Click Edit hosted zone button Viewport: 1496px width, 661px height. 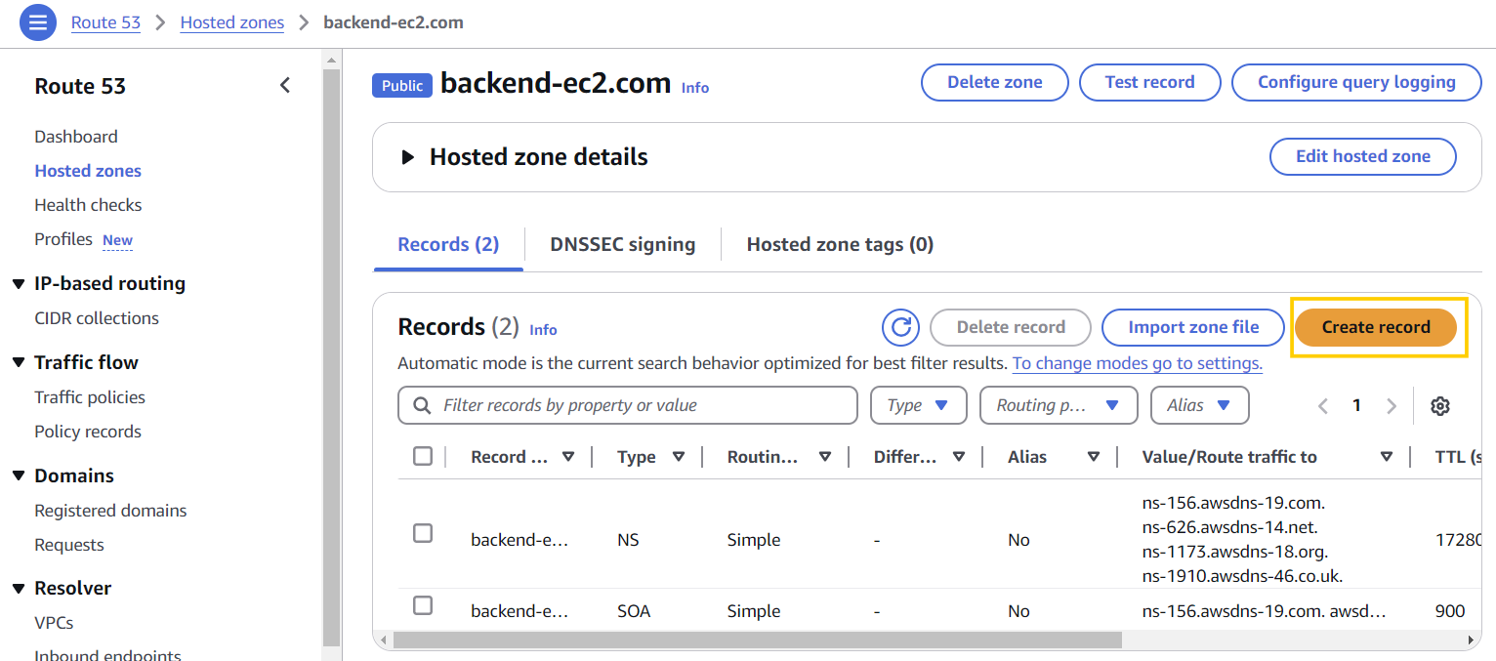point(1362,156)
